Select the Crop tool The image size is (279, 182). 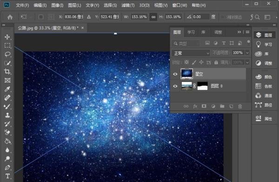[x=7, y=72]
